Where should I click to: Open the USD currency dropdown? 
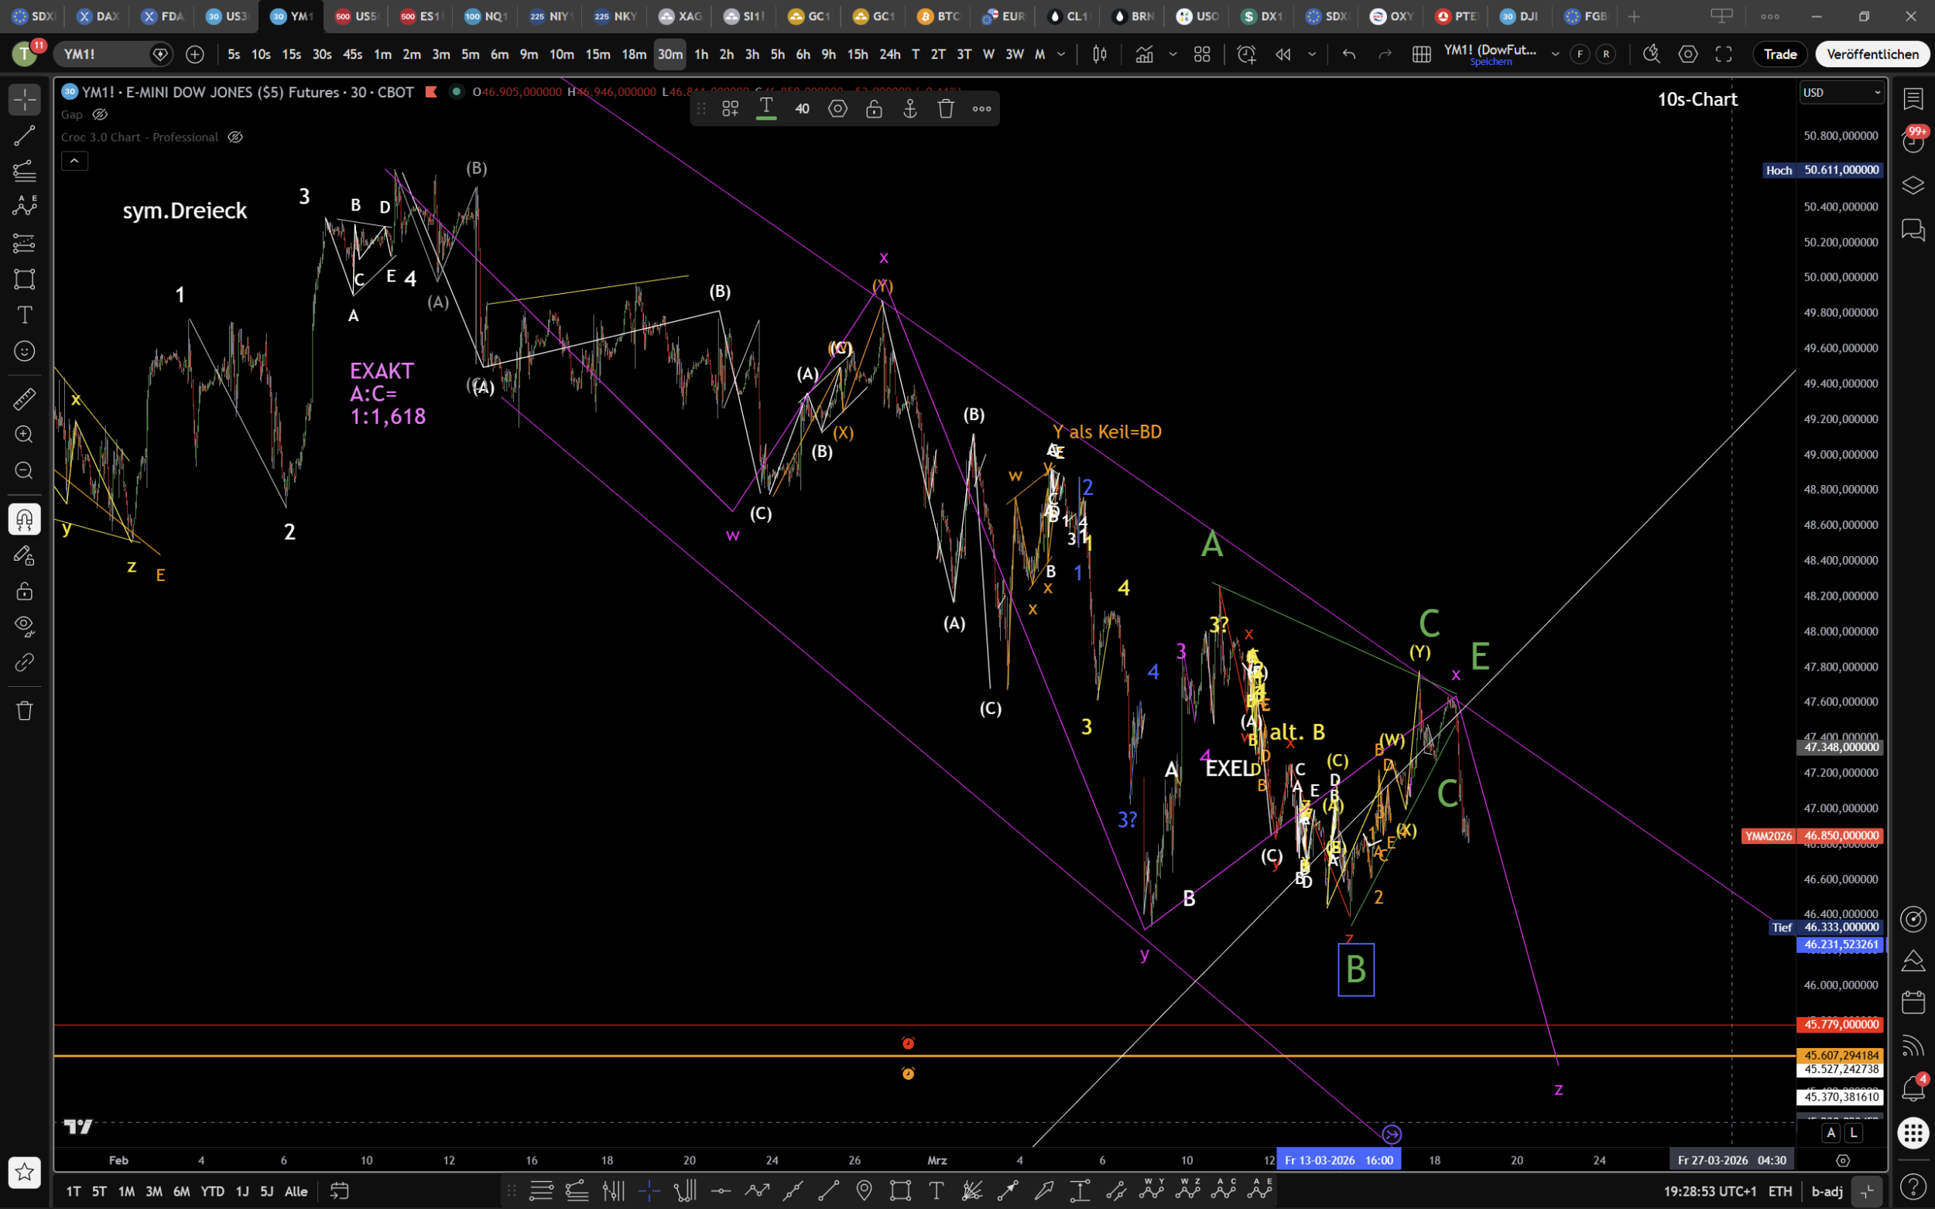point(1841,93)
